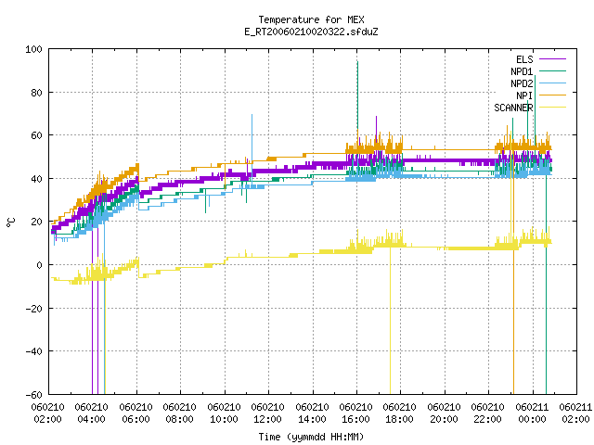Click the SCANNER legend label

coord(513,108)
